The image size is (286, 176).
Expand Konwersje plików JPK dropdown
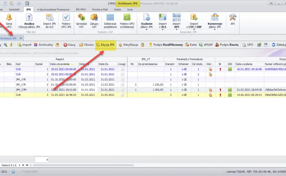tap(215, 29)
